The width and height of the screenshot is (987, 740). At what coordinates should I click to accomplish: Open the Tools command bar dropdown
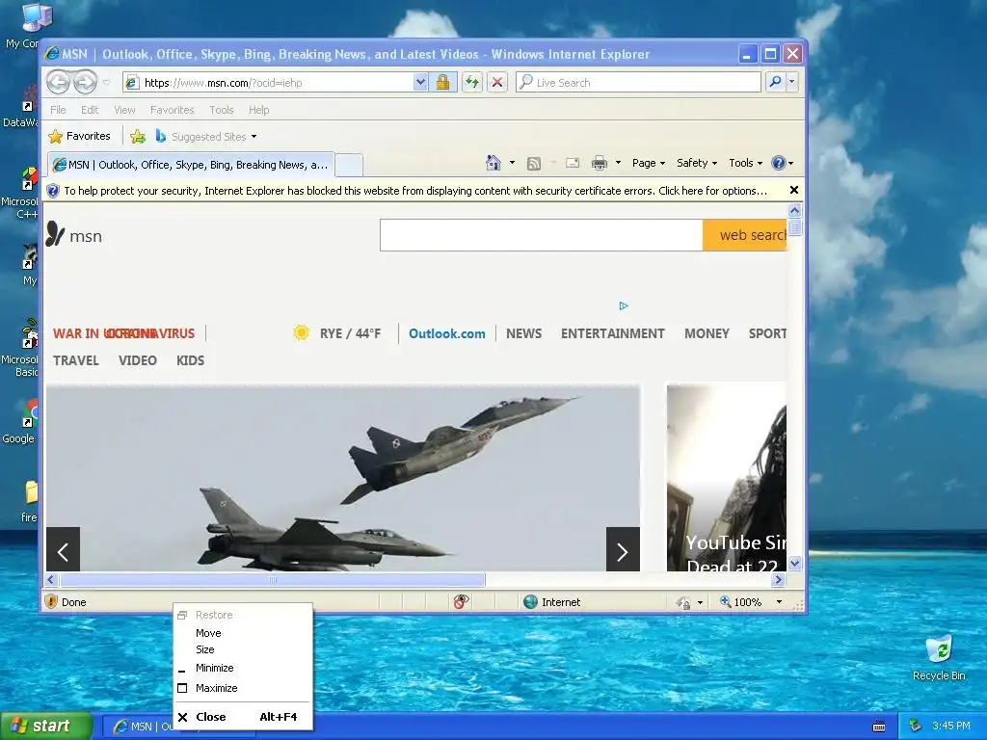tap(746, 163)
